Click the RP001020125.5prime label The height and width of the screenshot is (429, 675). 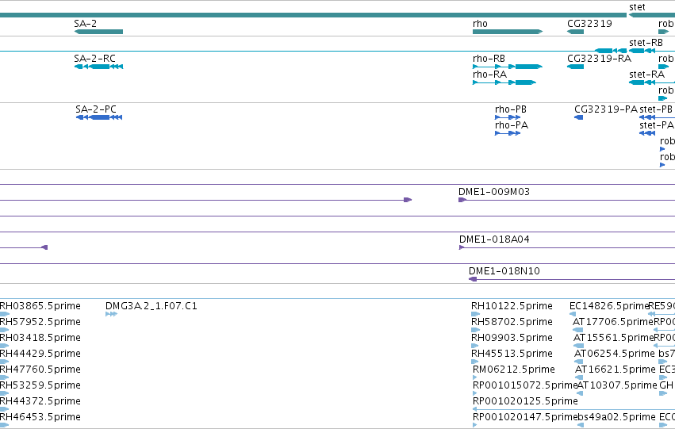pos(525,401)
